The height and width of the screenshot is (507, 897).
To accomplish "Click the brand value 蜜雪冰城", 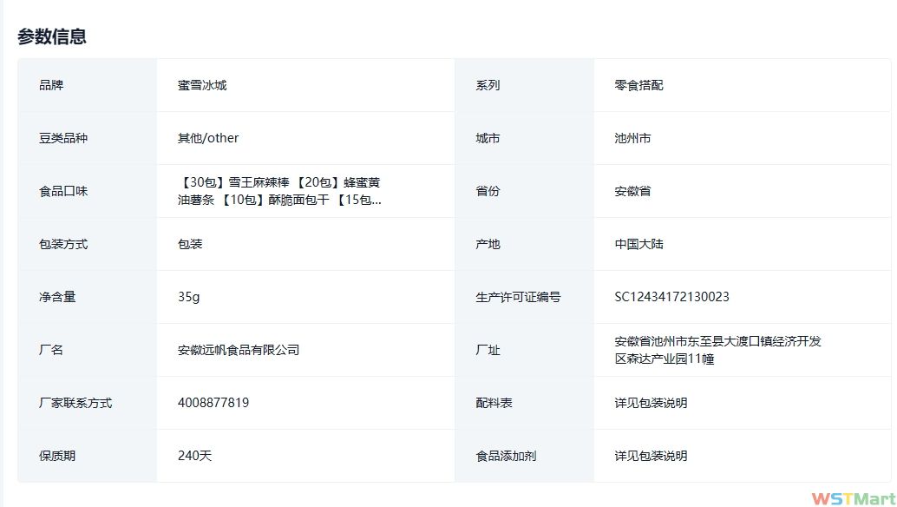I will click(202, 85).
